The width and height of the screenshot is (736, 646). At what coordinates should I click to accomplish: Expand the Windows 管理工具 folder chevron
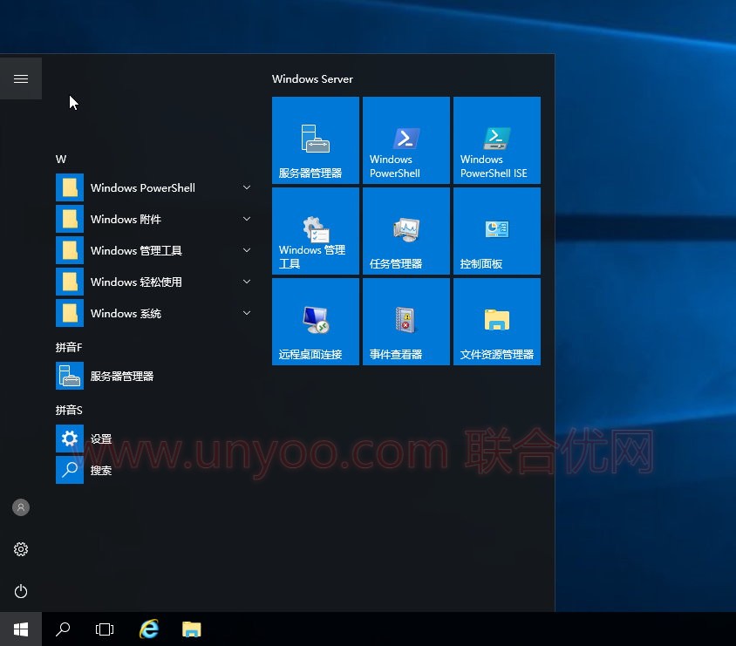point(247,250)
